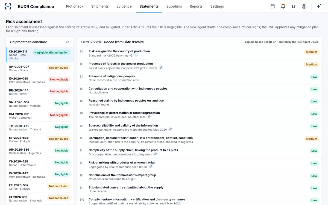Open criterion (d) Consultation and cooperation

(x=200, y=90)
